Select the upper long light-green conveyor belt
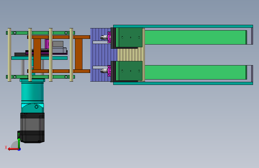The width and height of the screenshot is (259, 168). pyautogui.click(x=196, y=37)
